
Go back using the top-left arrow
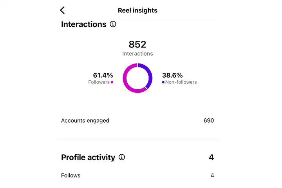[x=62, y=10]
